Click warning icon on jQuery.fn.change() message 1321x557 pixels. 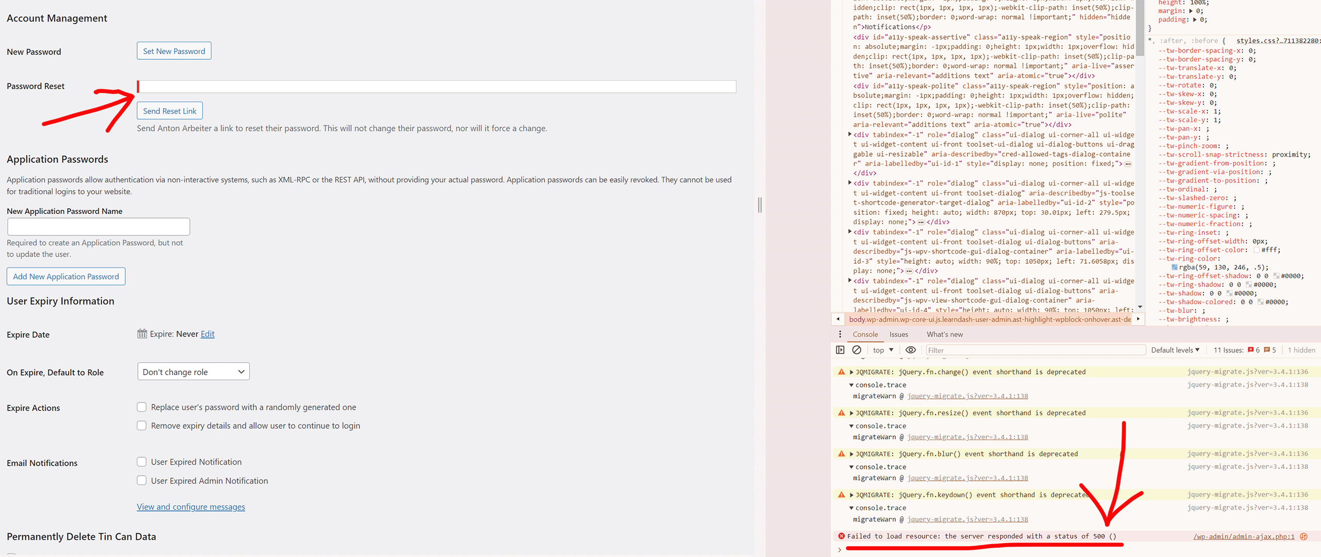(842, 372)
